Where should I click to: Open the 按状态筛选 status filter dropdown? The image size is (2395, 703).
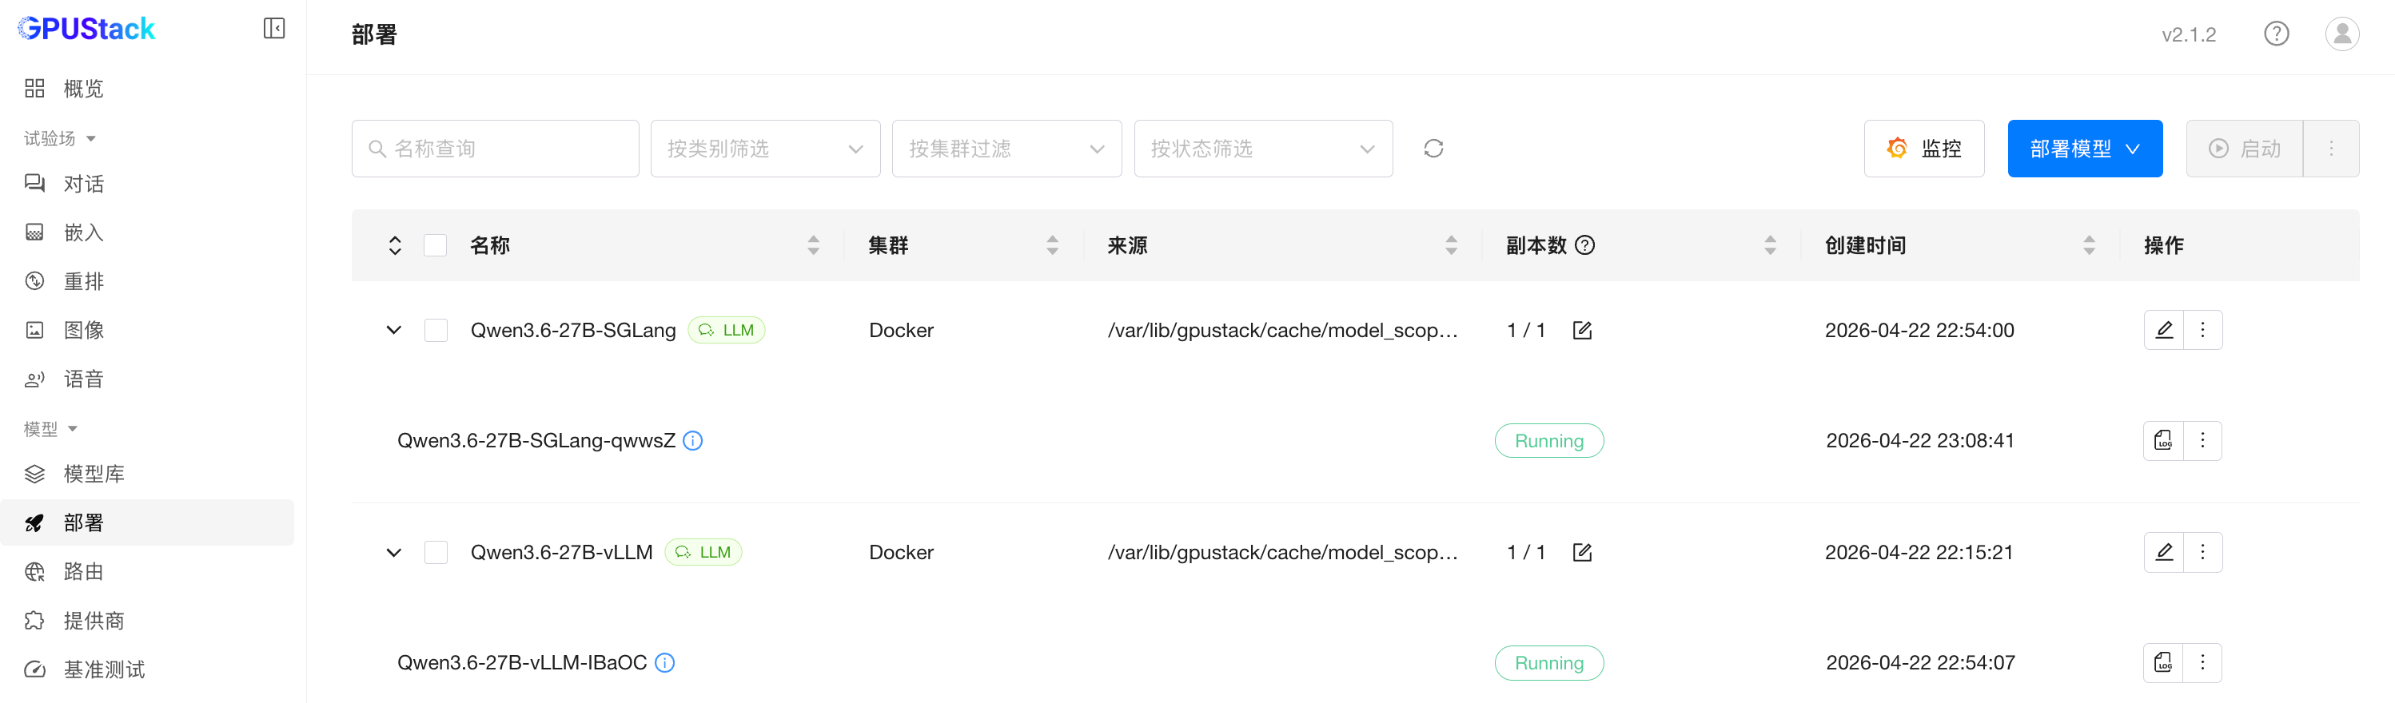click(1261, 149)
